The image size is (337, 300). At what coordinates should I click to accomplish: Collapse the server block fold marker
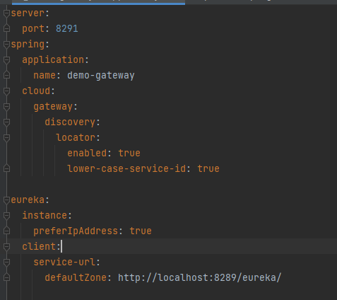coord(6,13)
